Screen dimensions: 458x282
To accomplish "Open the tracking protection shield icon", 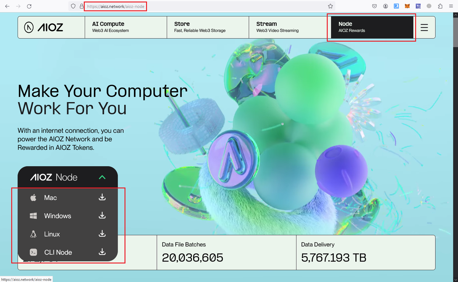I will [x=74, y=6].
